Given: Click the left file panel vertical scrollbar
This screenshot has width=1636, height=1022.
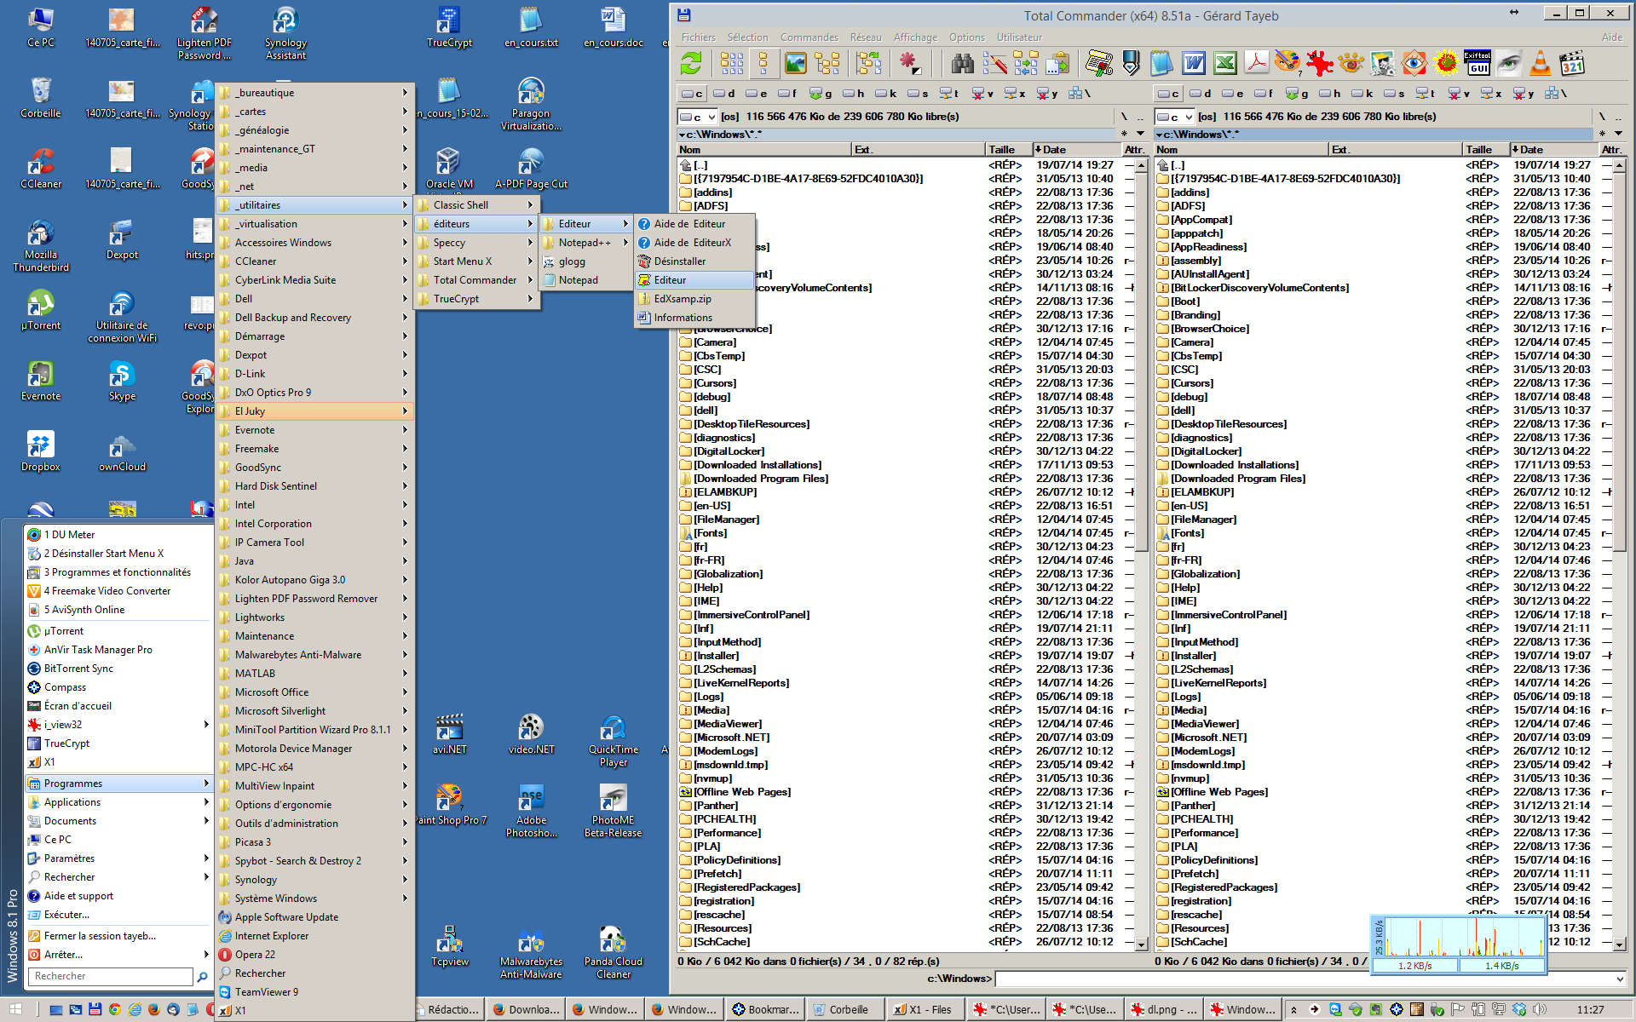Looking at the screenshot, I should 1142,554.
